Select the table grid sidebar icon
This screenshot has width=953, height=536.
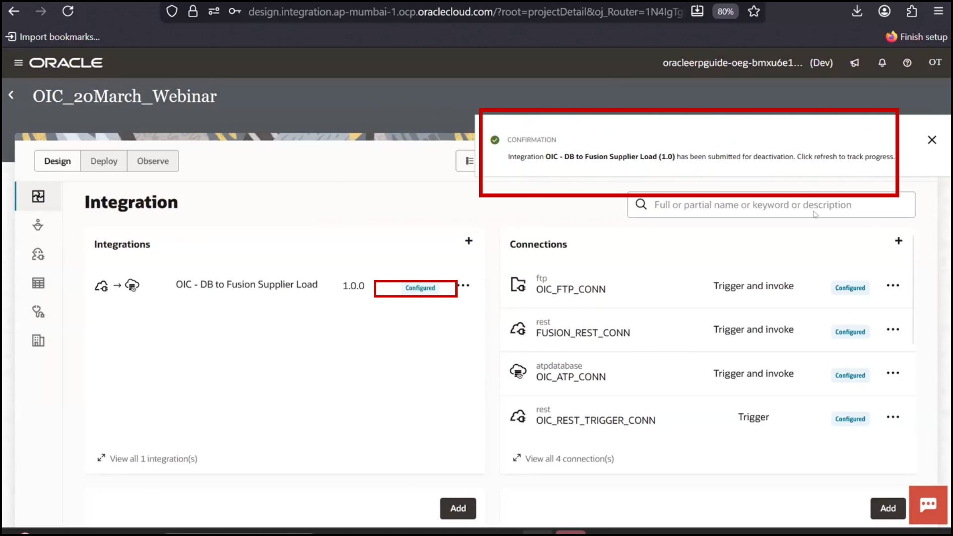pos(38,283)
